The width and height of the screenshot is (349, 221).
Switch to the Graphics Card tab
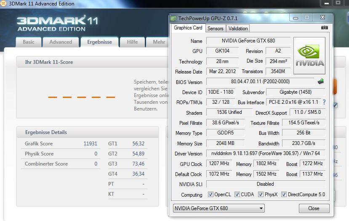[188, 28]
